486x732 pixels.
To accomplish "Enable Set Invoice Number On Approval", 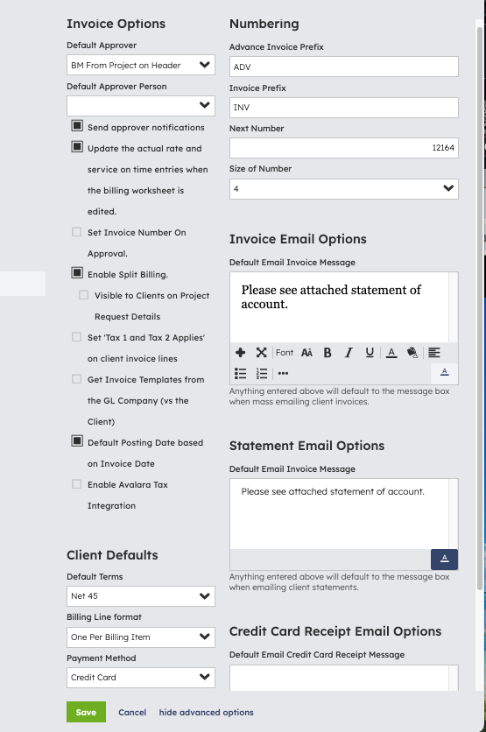I will tap(76, 232).
